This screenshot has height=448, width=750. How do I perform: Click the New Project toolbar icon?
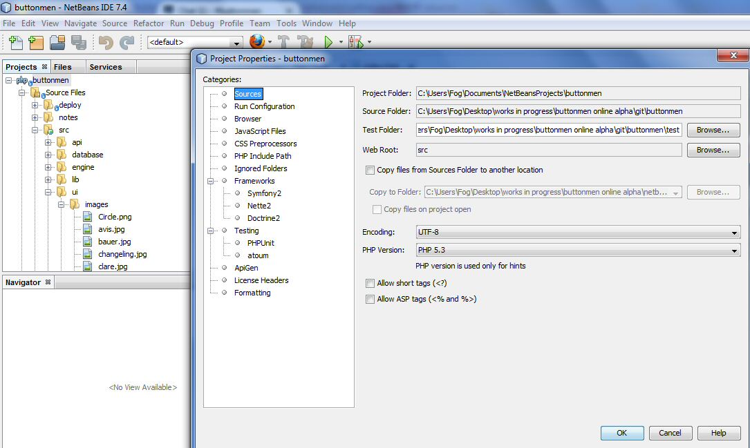pos(36,43)
